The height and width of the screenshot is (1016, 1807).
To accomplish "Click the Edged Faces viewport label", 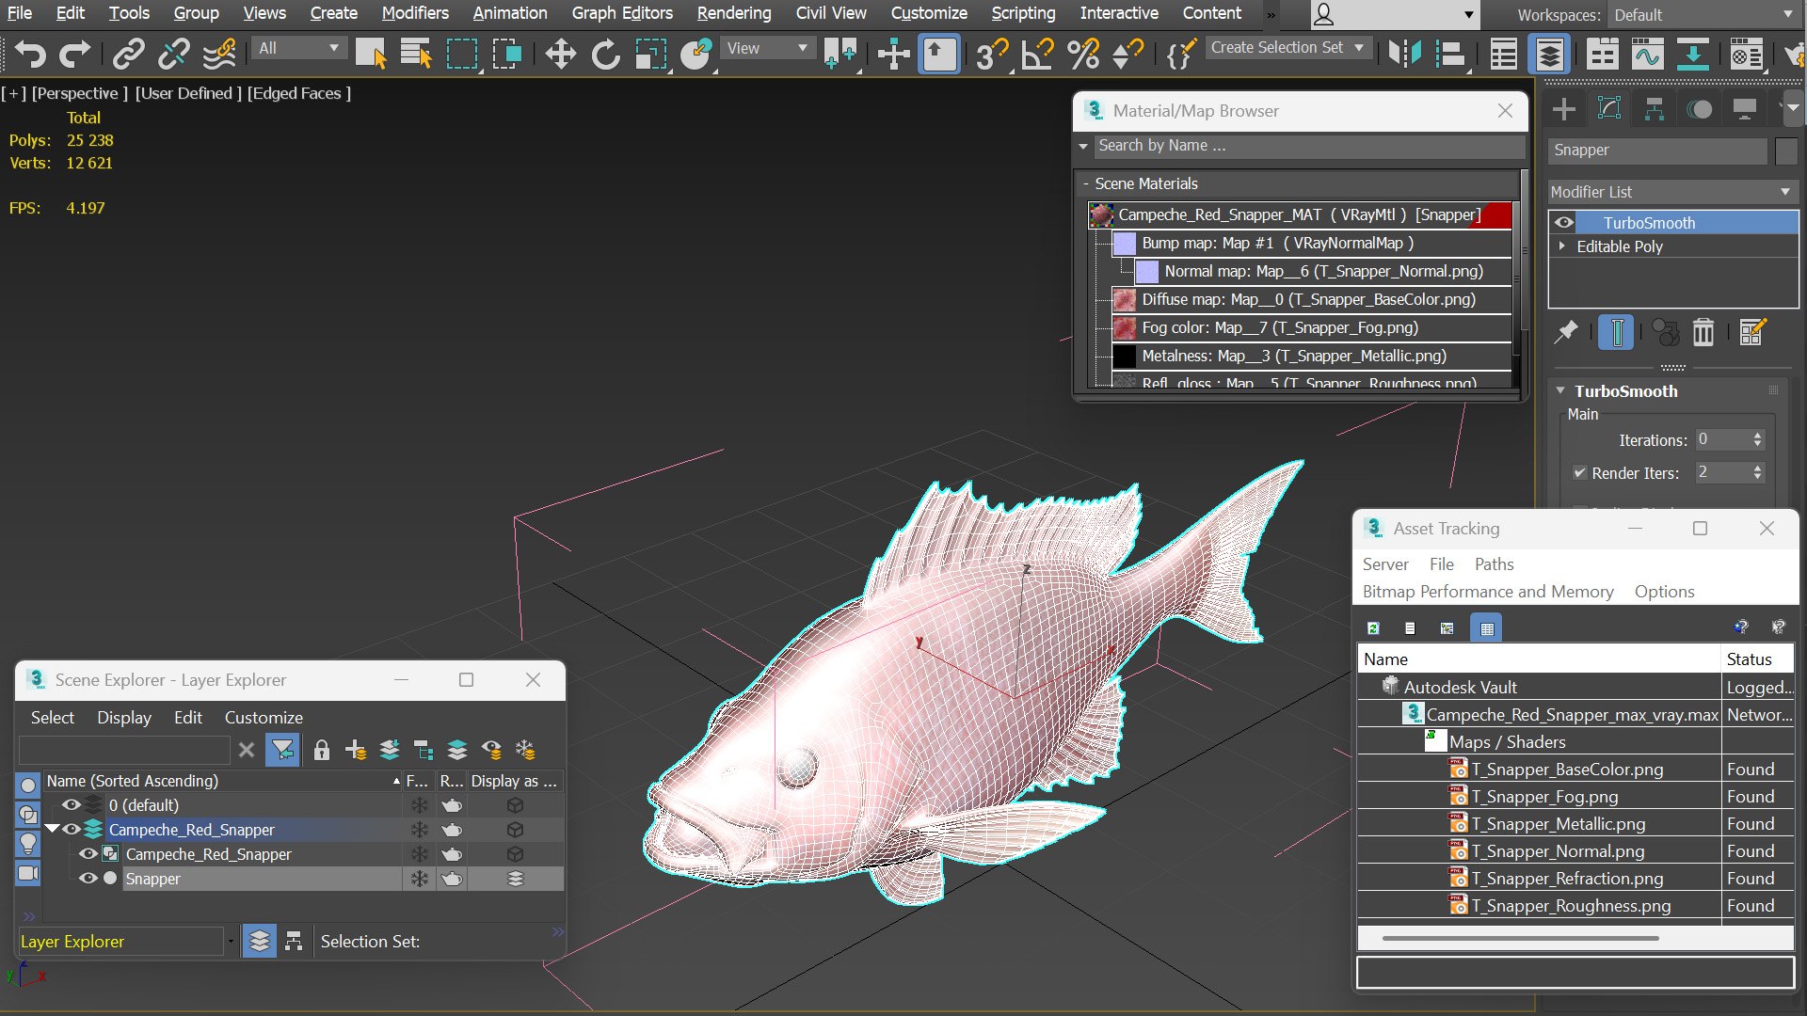I will tap(298, 93).
